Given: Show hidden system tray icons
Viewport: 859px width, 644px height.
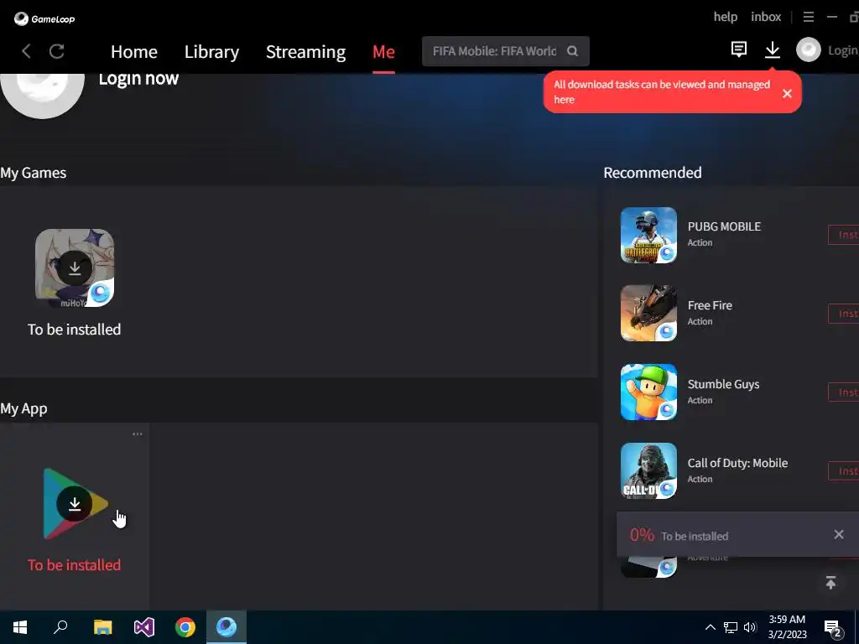Looking at the screenshot, I should click(710, 627).
